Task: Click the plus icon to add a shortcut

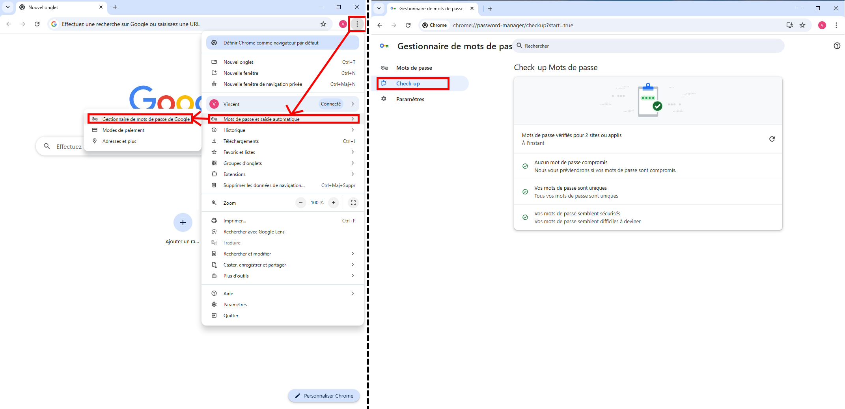Action: 183,222
